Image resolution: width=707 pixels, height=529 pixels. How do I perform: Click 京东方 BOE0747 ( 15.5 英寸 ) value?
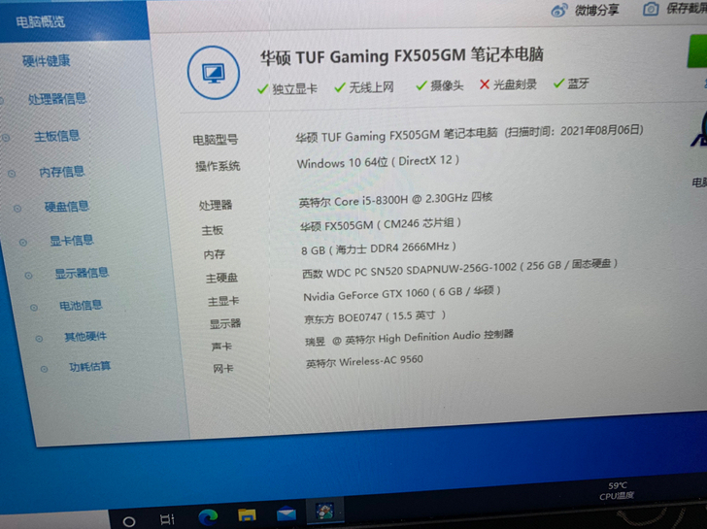tap(375, 317)
